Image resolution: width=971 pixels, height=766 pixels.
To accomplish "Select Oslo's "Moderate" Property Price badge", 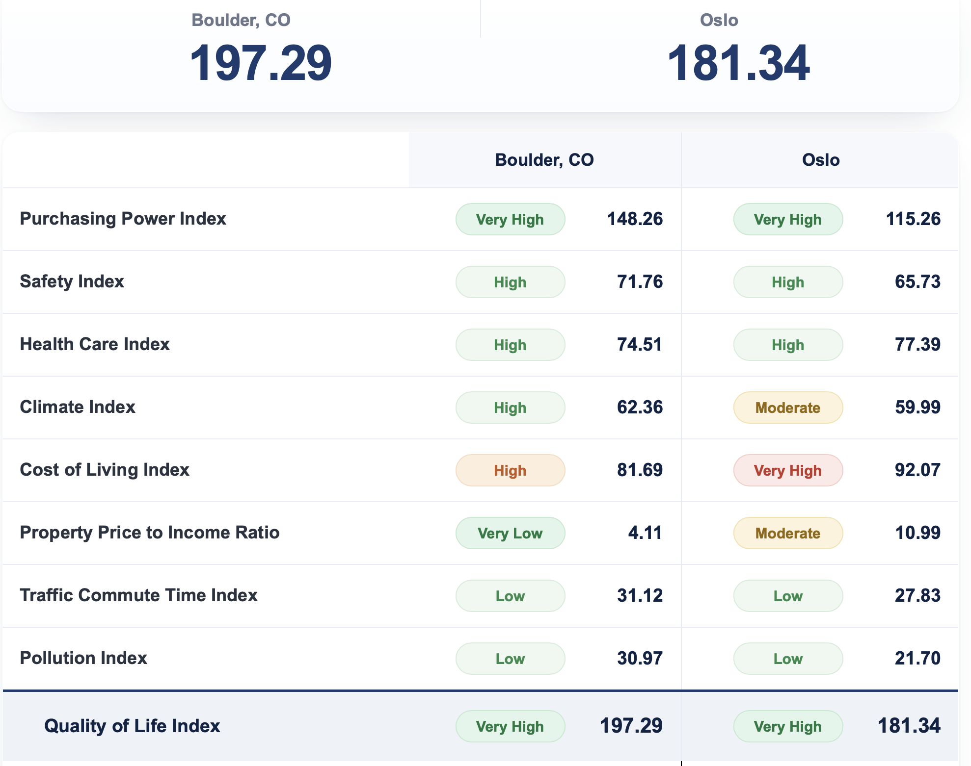I will click(788, 533).
